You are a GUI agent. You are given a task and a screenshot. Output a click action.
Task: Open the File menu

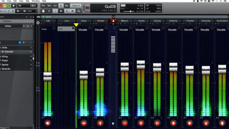pos(3,1)
